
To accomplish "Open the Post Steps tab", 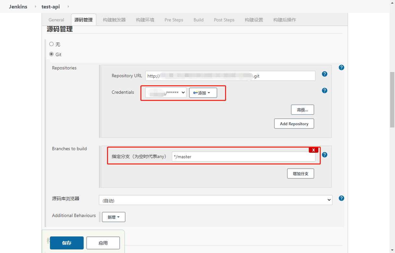I will (x=224, y=20).
